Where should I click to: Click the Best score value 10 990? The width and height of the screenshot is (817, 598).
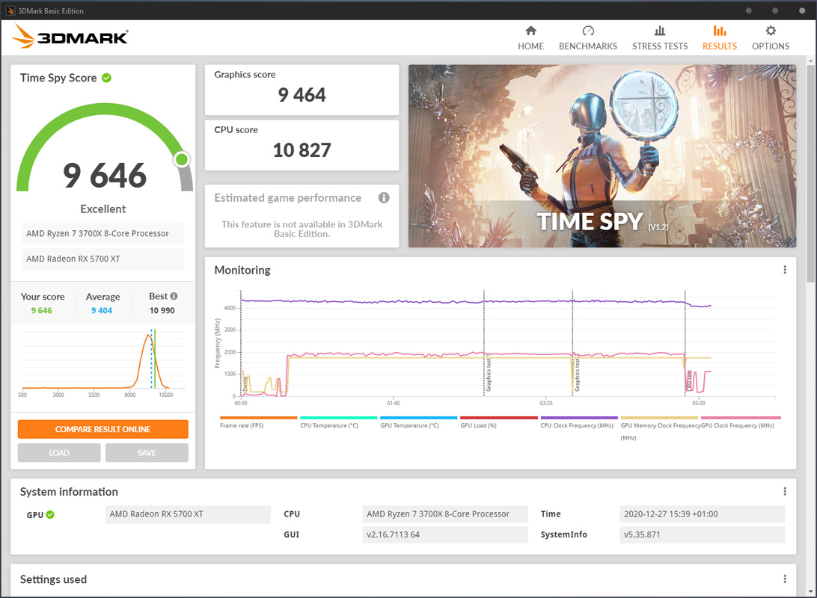point(162,311)
